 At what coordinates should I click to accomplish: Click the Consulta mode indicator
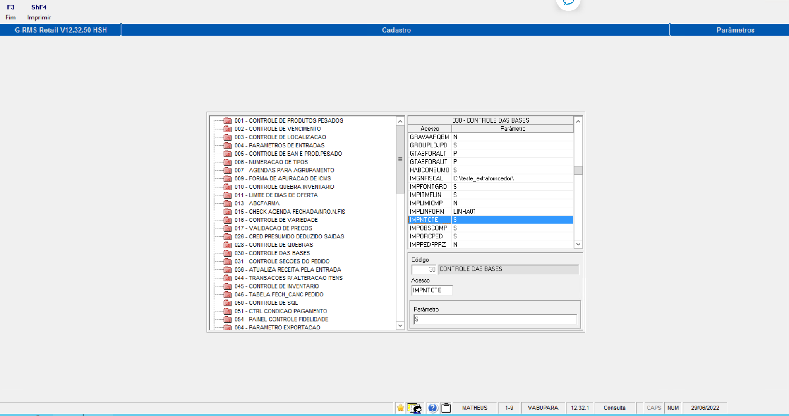click(x=615, y=408)
